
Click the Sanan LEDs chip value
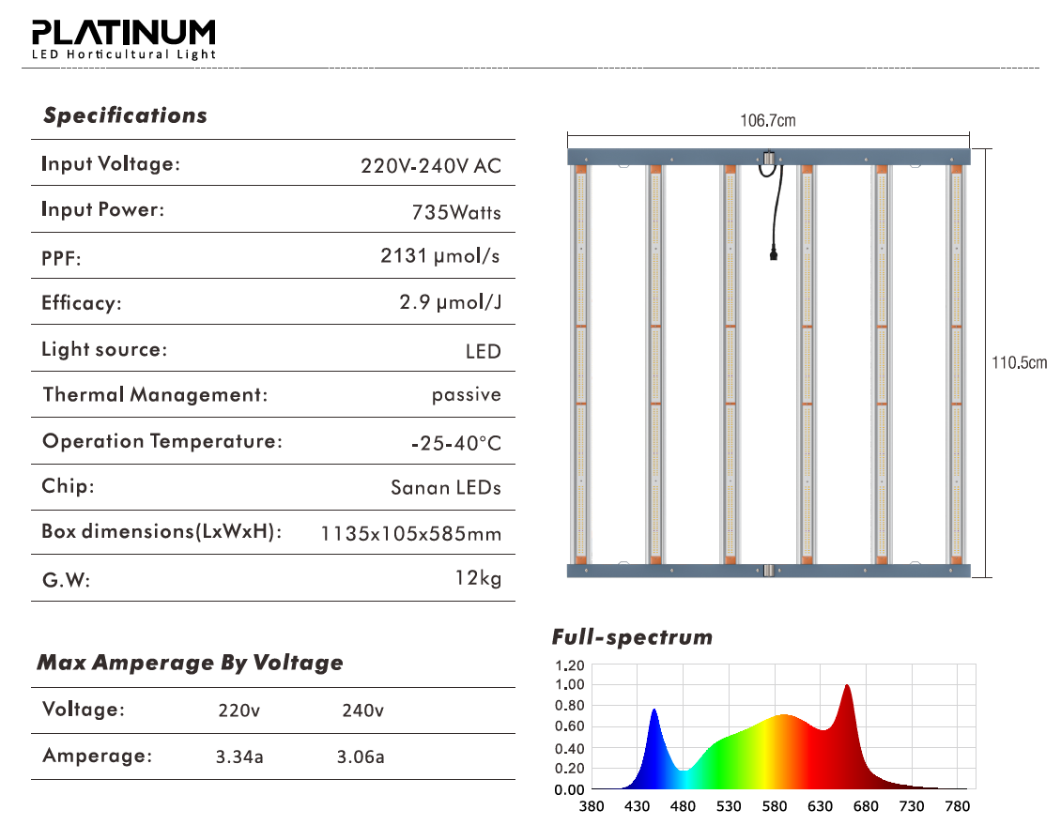pyautogui.click(x=445, y=488)
